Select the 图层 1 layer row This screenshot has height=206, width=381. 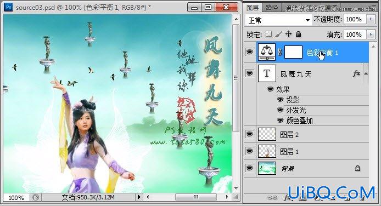point(312,151)
